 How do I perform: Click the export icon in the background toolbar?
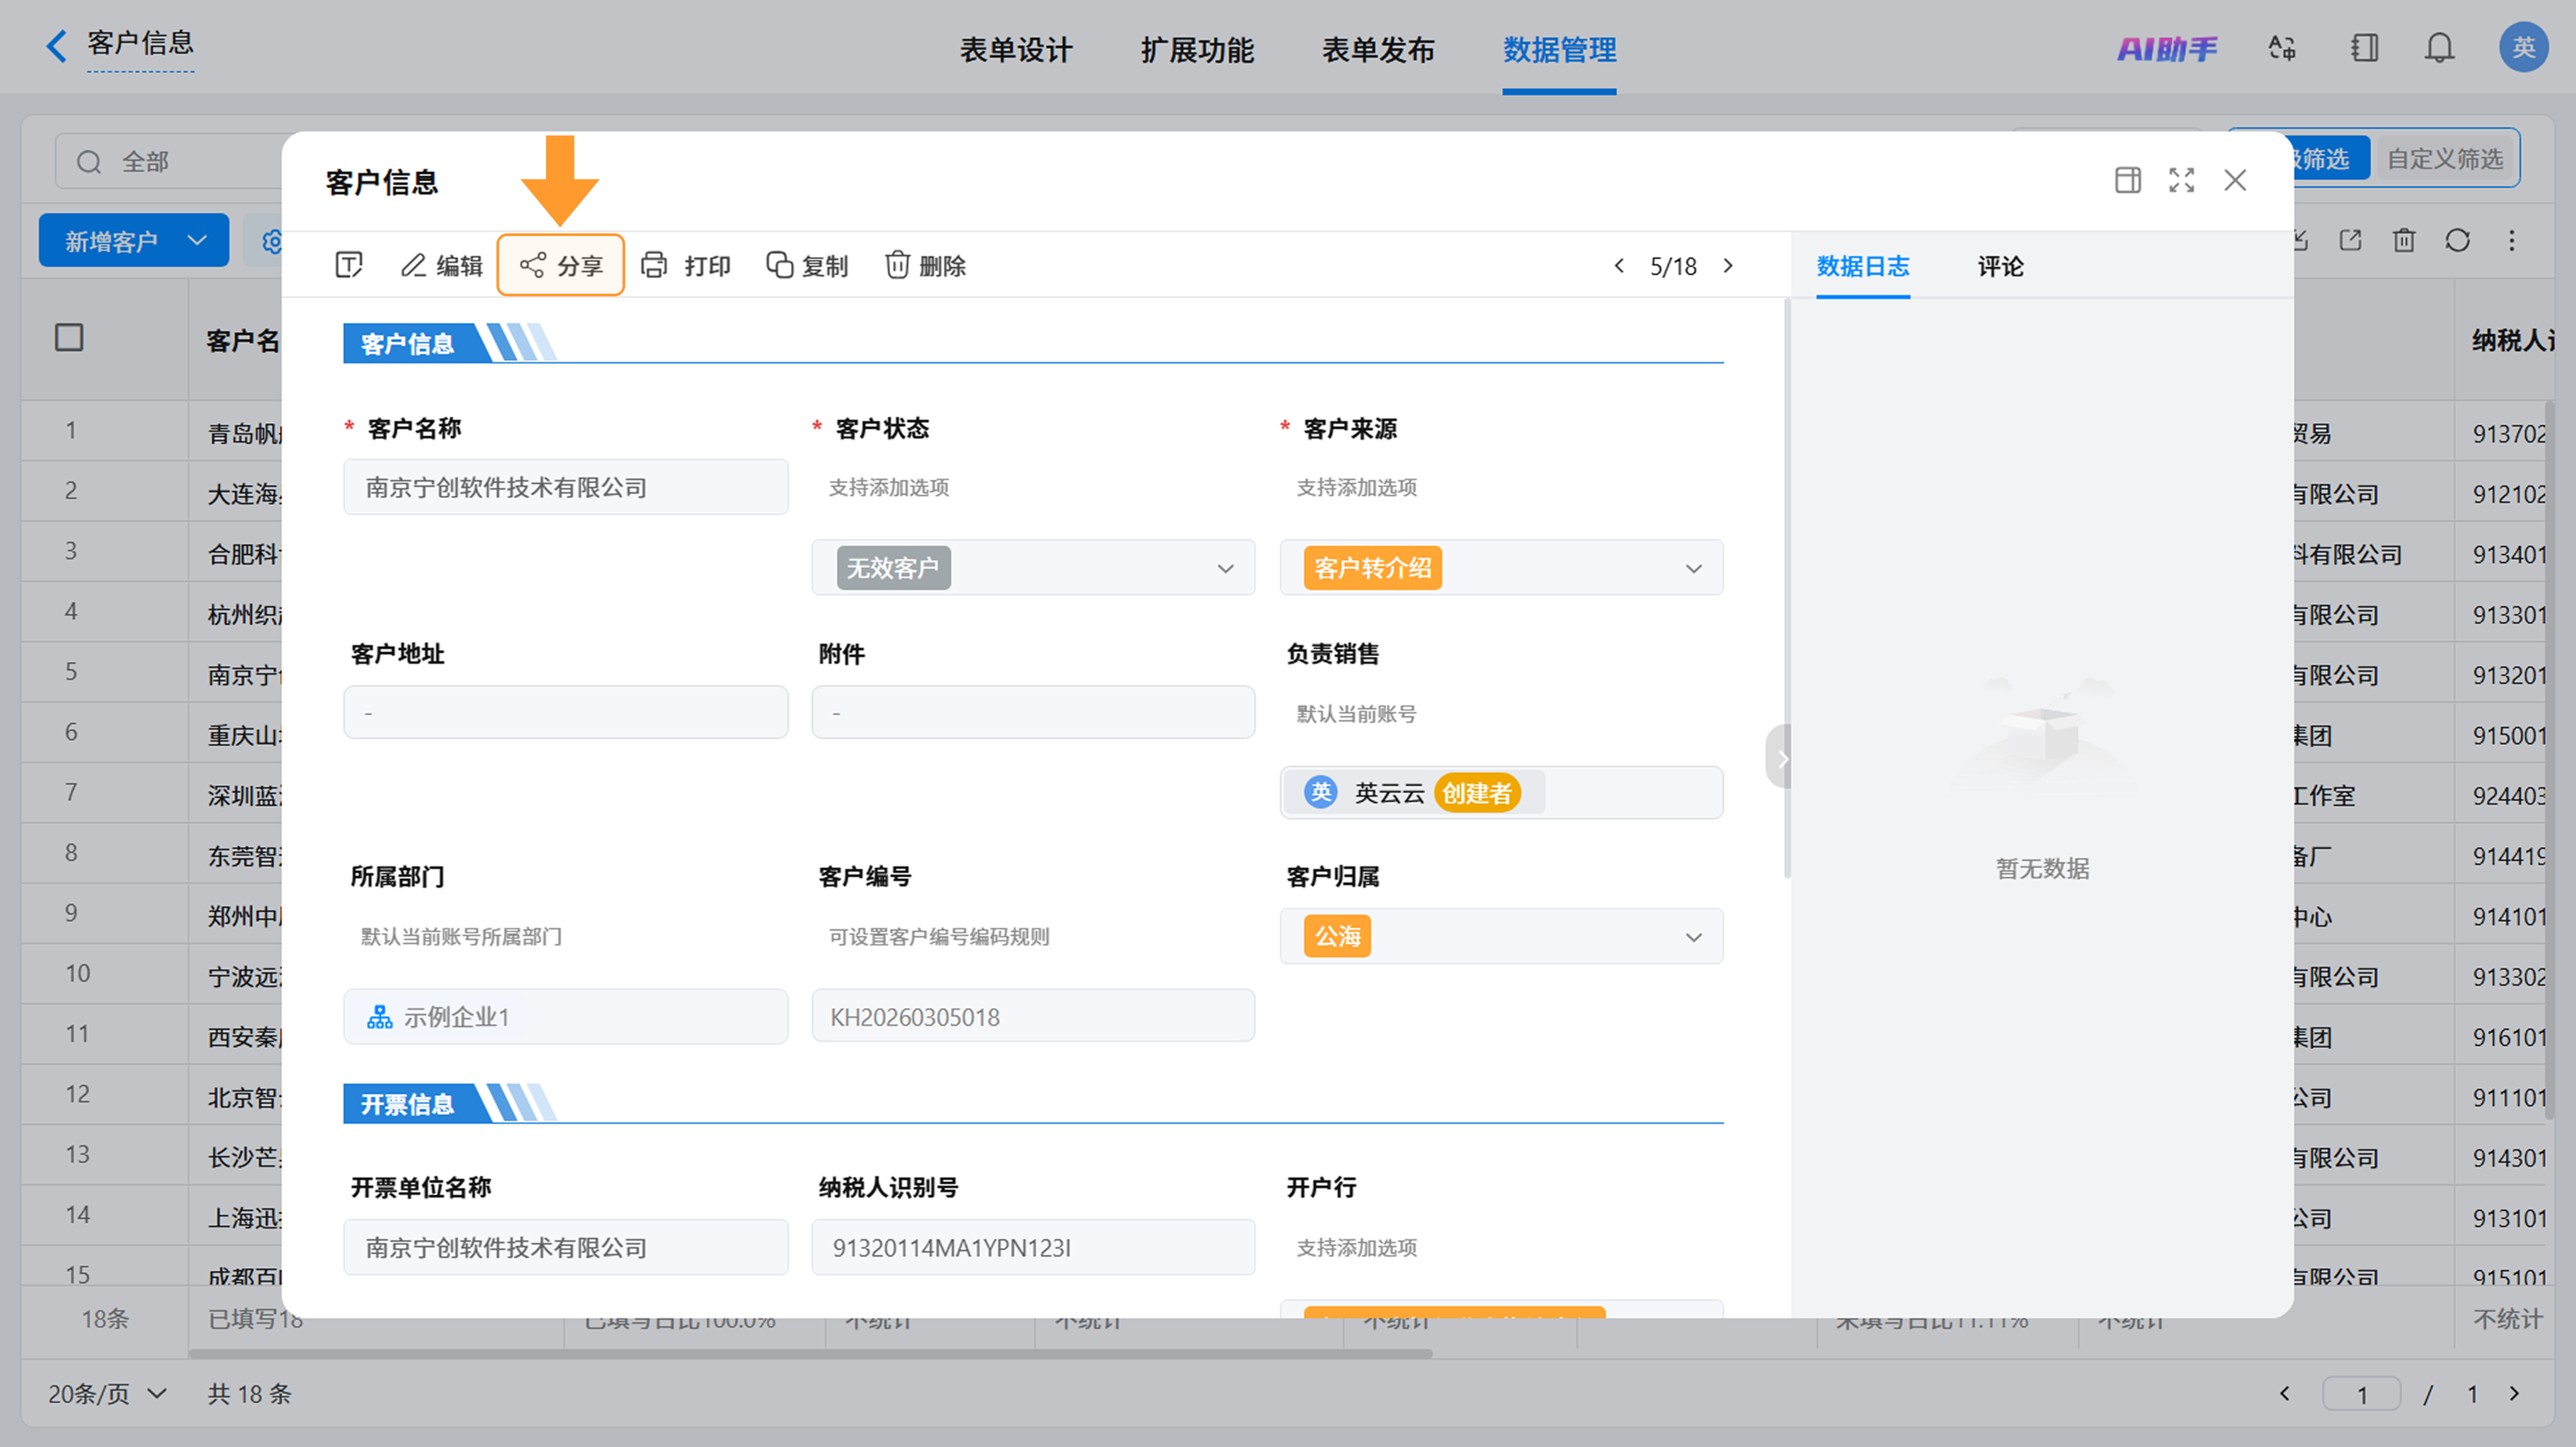pyautogui.click(x=2350, y=241)
